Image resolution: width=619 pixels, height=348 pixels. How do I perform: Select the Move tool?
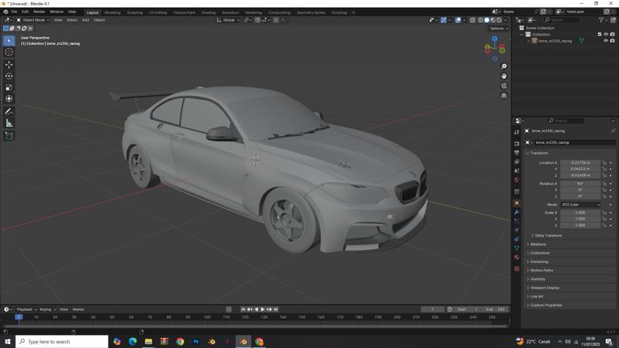tap(9, 65)
